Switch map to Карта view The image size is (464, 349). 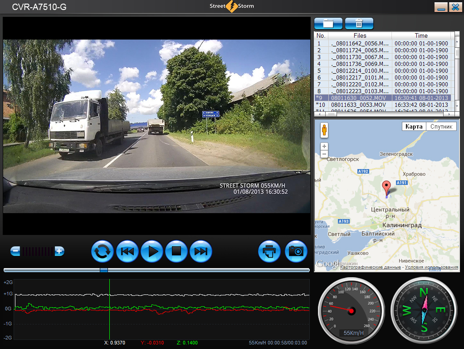point(414,127)
